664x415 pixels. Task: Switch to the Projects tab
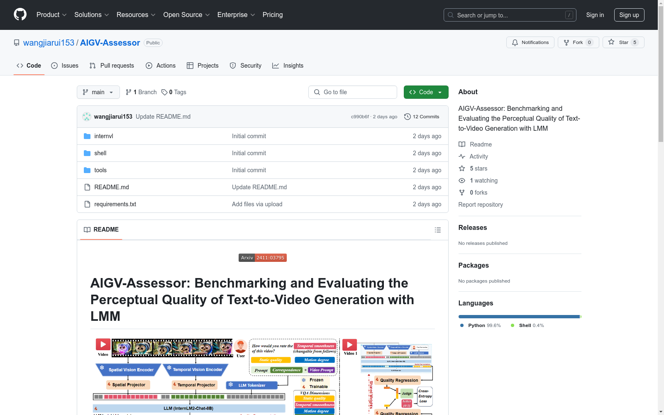[x=203, y=66]
